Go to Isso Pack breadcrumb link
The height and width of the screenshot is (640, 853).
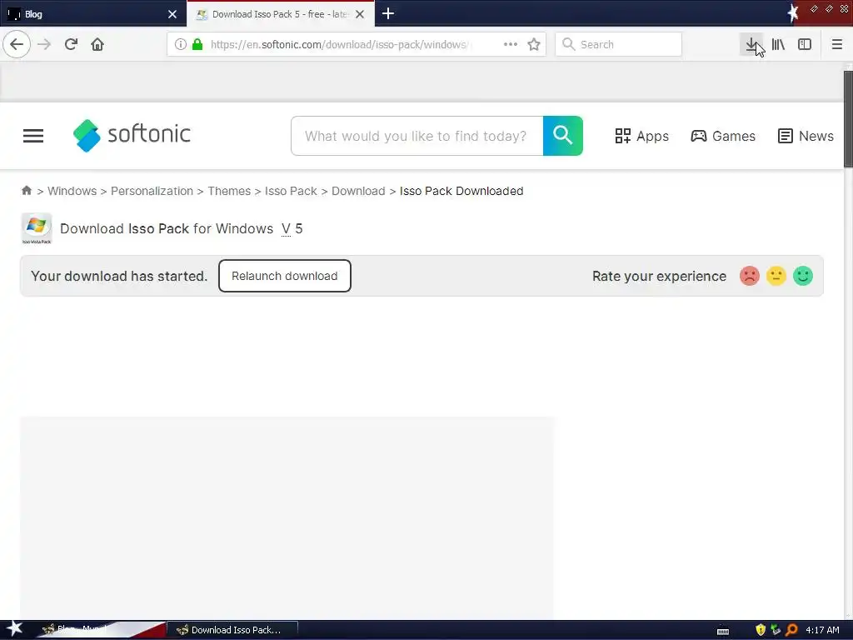click(291, 191)
